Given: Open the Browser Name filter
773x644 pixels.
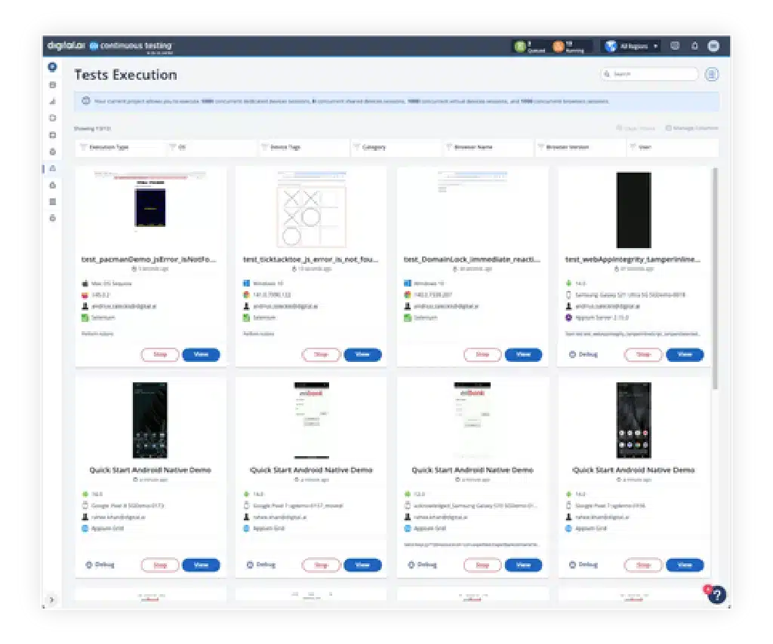Looking at the screenshot, I should [x=488, y=147].
